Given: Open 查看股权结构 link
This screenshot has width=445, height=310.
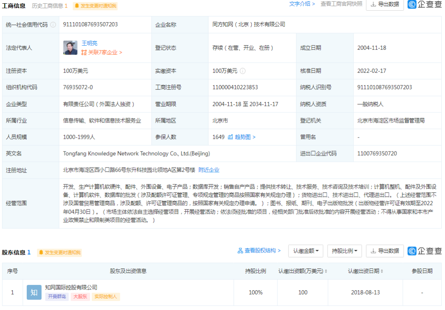Looking at the screenshot, I should pyautogui.click(x=263, y=250).
